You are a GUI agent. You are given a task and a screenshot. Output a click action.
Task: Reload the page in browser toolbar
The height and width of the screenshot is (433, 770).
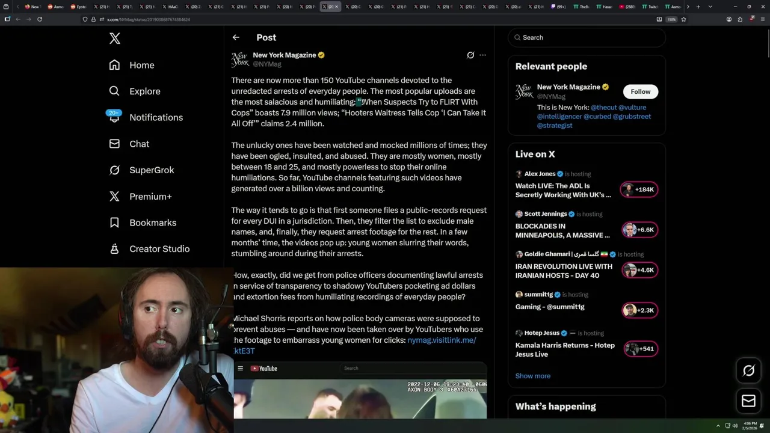tap(40, 19)
